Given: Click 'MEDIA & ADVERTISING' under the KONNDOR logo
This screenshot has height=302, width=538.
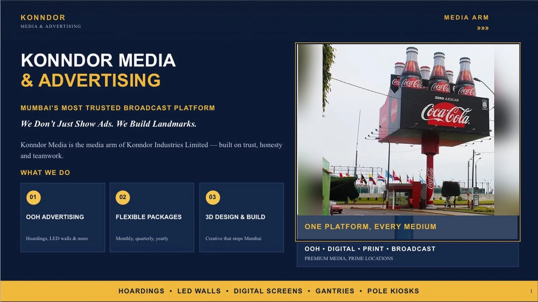Looking at the screenshot, I should coord(51,26).
